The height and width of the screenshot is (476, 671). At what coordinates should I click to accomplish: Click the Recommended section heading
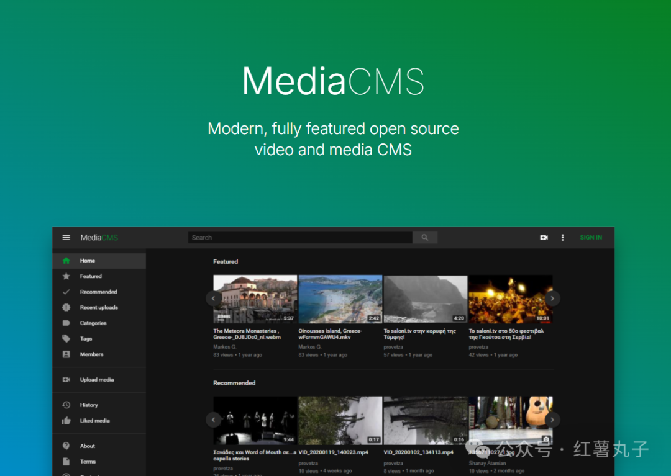[234, 383]
